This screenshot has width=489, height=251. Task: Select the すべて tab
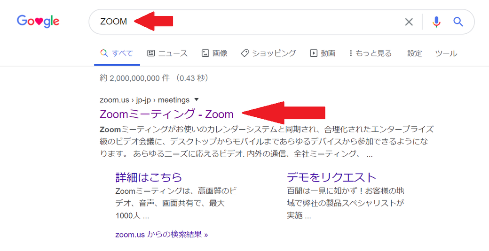[117, 53]
